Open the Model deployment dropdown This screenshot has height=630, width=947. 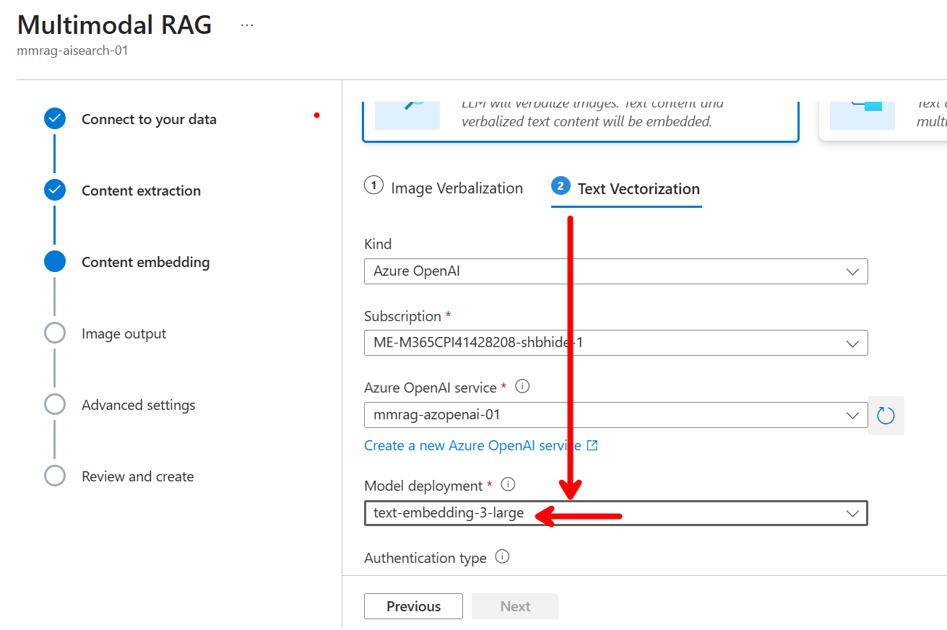click(615, 513)
